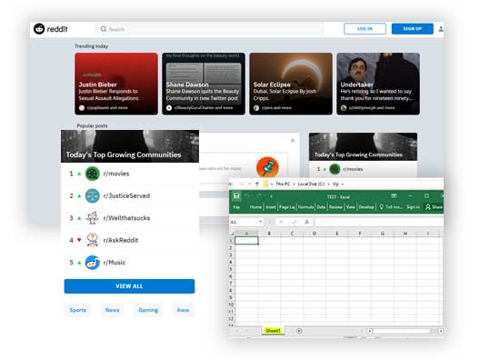Add new sheet with plus icon
480x359 pixels.
pos(299,331)
